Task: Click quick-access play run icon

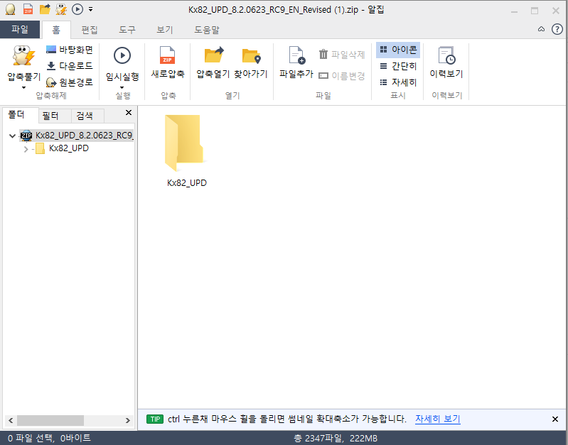Action: pyautogui.click(x=77, y=9)
